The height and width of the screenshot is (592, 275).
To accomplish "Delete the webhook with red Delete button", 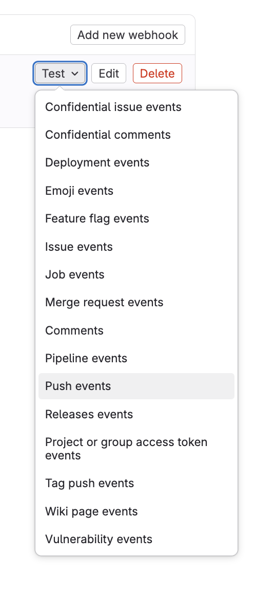I will click(x=158, y=73).
